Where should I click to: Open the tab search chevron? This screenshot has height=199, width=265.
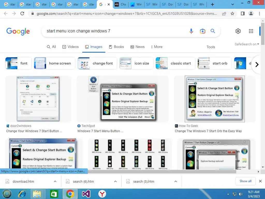point(233,5)
